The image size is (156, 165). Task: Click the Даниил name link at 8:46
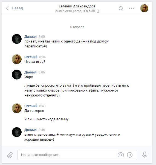(30, 130)
